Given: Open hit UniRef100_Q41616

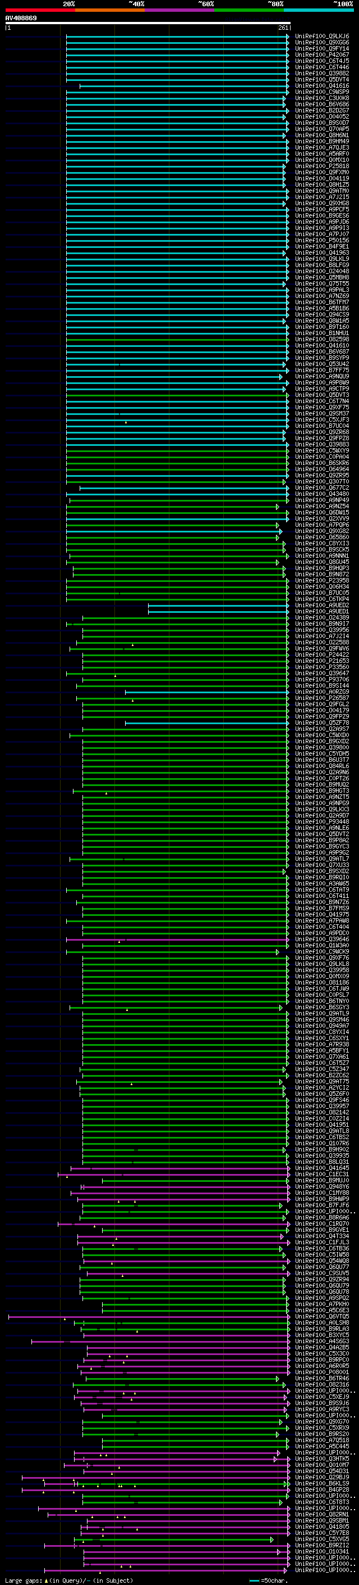Looking at the screenshot, I should [322, 86].
